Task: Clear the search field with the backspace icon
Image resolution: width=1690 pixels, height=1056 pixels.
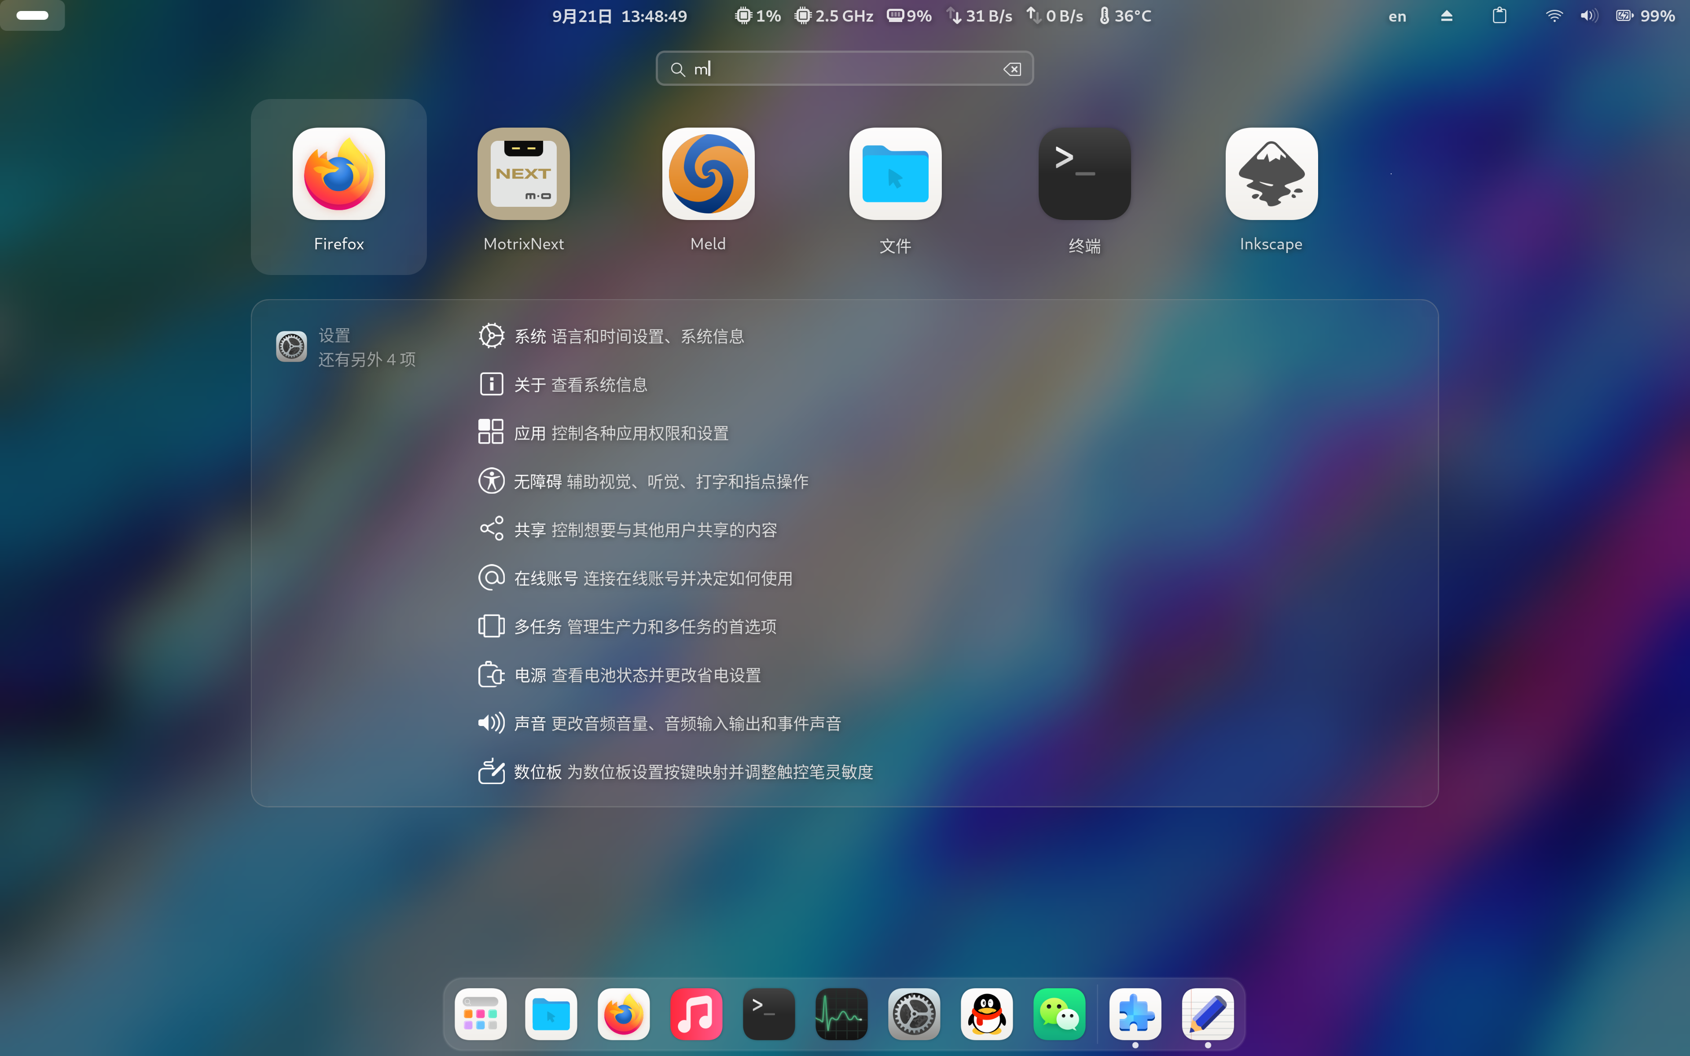Action: tap(1012, 69)
